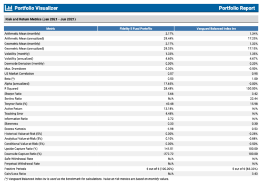The image size is (263, 193).
Task: Click the 4.67% annualized volatility value
Action: pyautogui.click(x=254, y=58)
